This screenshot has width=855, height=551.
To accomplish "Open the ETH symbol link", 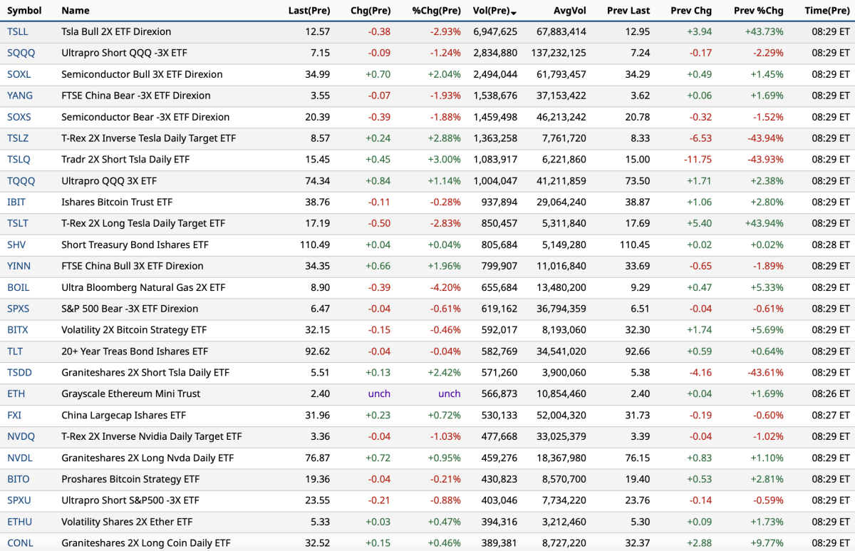I will pos(16,393).
